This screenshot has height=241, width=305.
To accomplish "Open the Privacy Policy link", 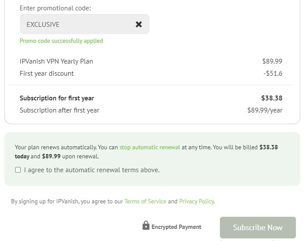I will (x=197, y=201).
